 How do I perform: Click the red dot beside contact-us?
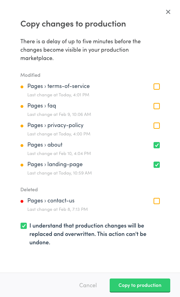click(x=22, y=201)
